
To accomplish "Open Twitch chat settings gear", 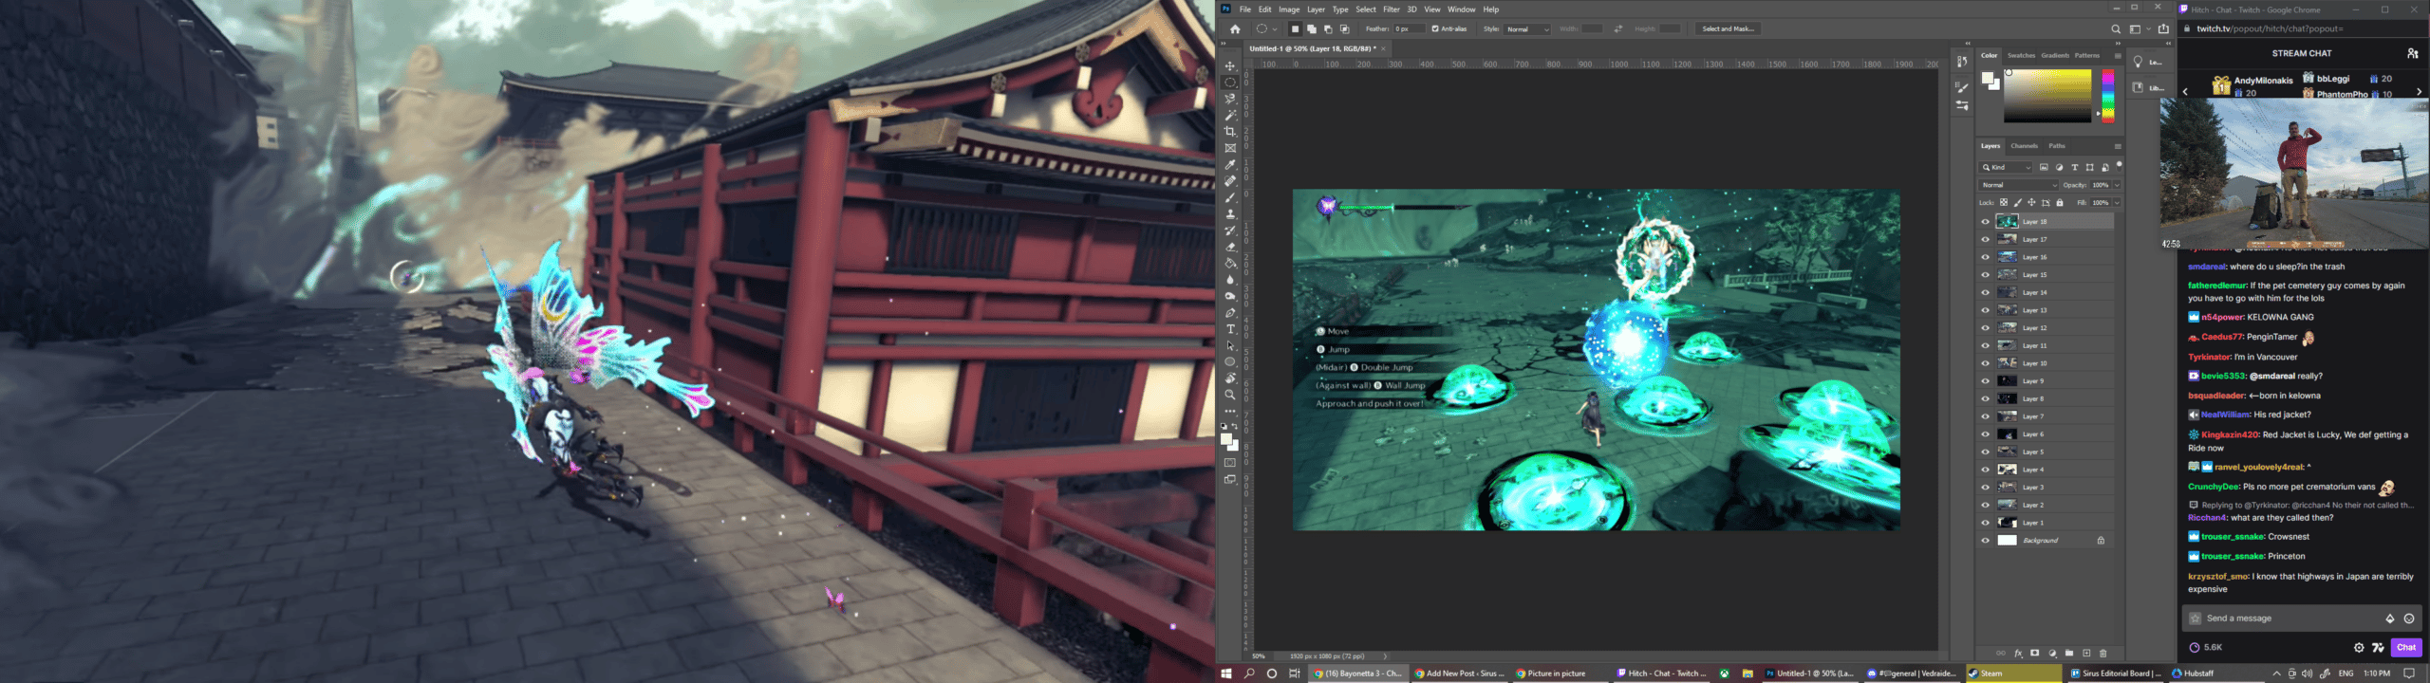I will pyautogui.click(x=2359, y=648).
